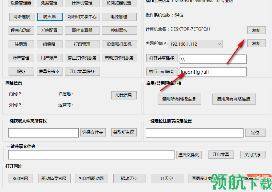
Task: Focus the registry location input field
Action: point(195,133)
